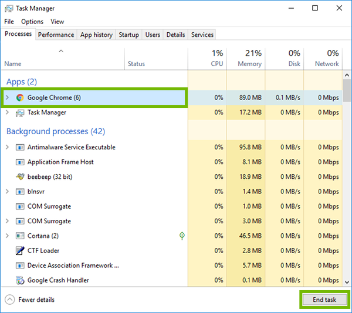
Task: Switch to the Users tab
Action: (153, 35)
